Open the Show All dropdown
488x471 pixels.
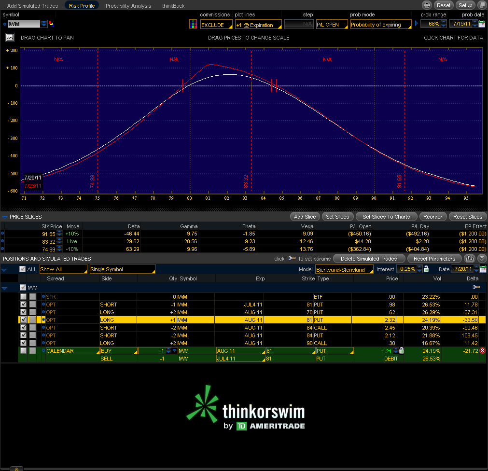(64, 269)
